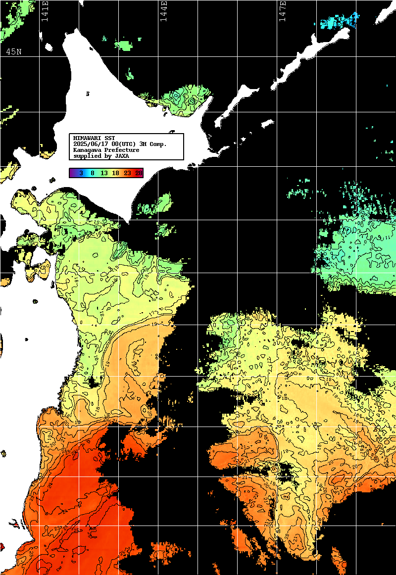Image resolution: width=396 pixels, height=575 pixels.
Task: Click the 2025/06/17 00(UTC) date line
Action: coord(120,144)
